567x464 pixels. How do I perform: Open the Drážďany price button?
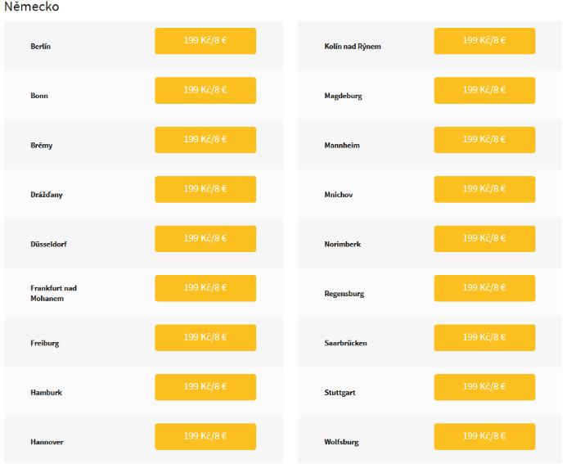(205, 189)
